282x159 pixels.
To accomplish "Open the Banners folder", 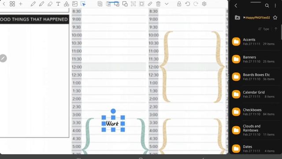I will (x=256, y=59).
